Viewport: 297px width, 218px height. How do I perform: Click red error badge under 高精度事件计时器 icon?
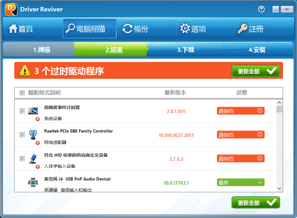(x=38, y=119)
